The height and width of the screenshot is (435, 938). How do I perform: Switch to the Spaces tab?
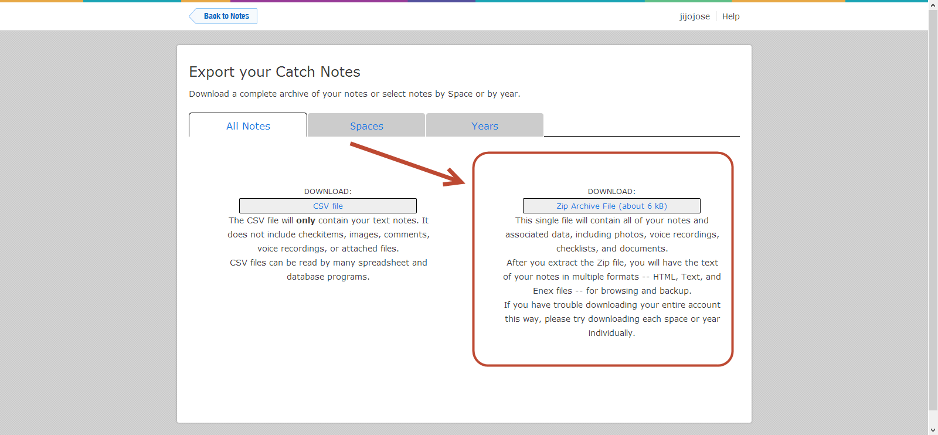point(366,126)
